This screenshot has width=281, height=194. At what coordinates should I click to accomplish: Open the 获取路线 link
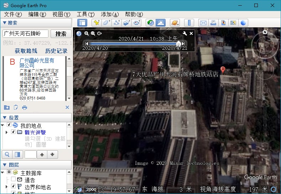(x=26, y=51)
